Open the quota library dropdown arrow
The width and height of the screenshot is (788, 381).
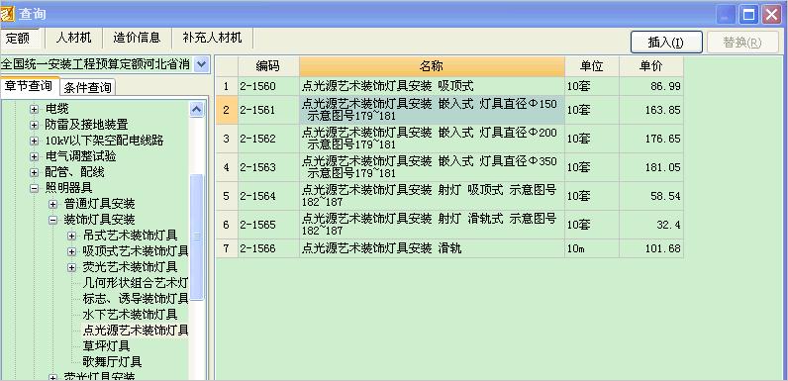tap(201, 64)
